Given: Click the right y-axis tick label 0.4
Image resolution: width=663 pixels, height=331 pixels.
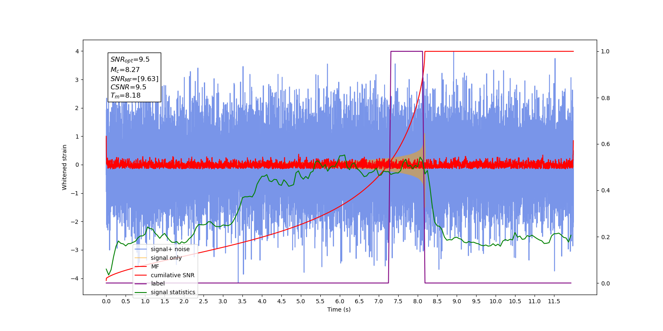Looking at the screenshot, I should point(605,191).
